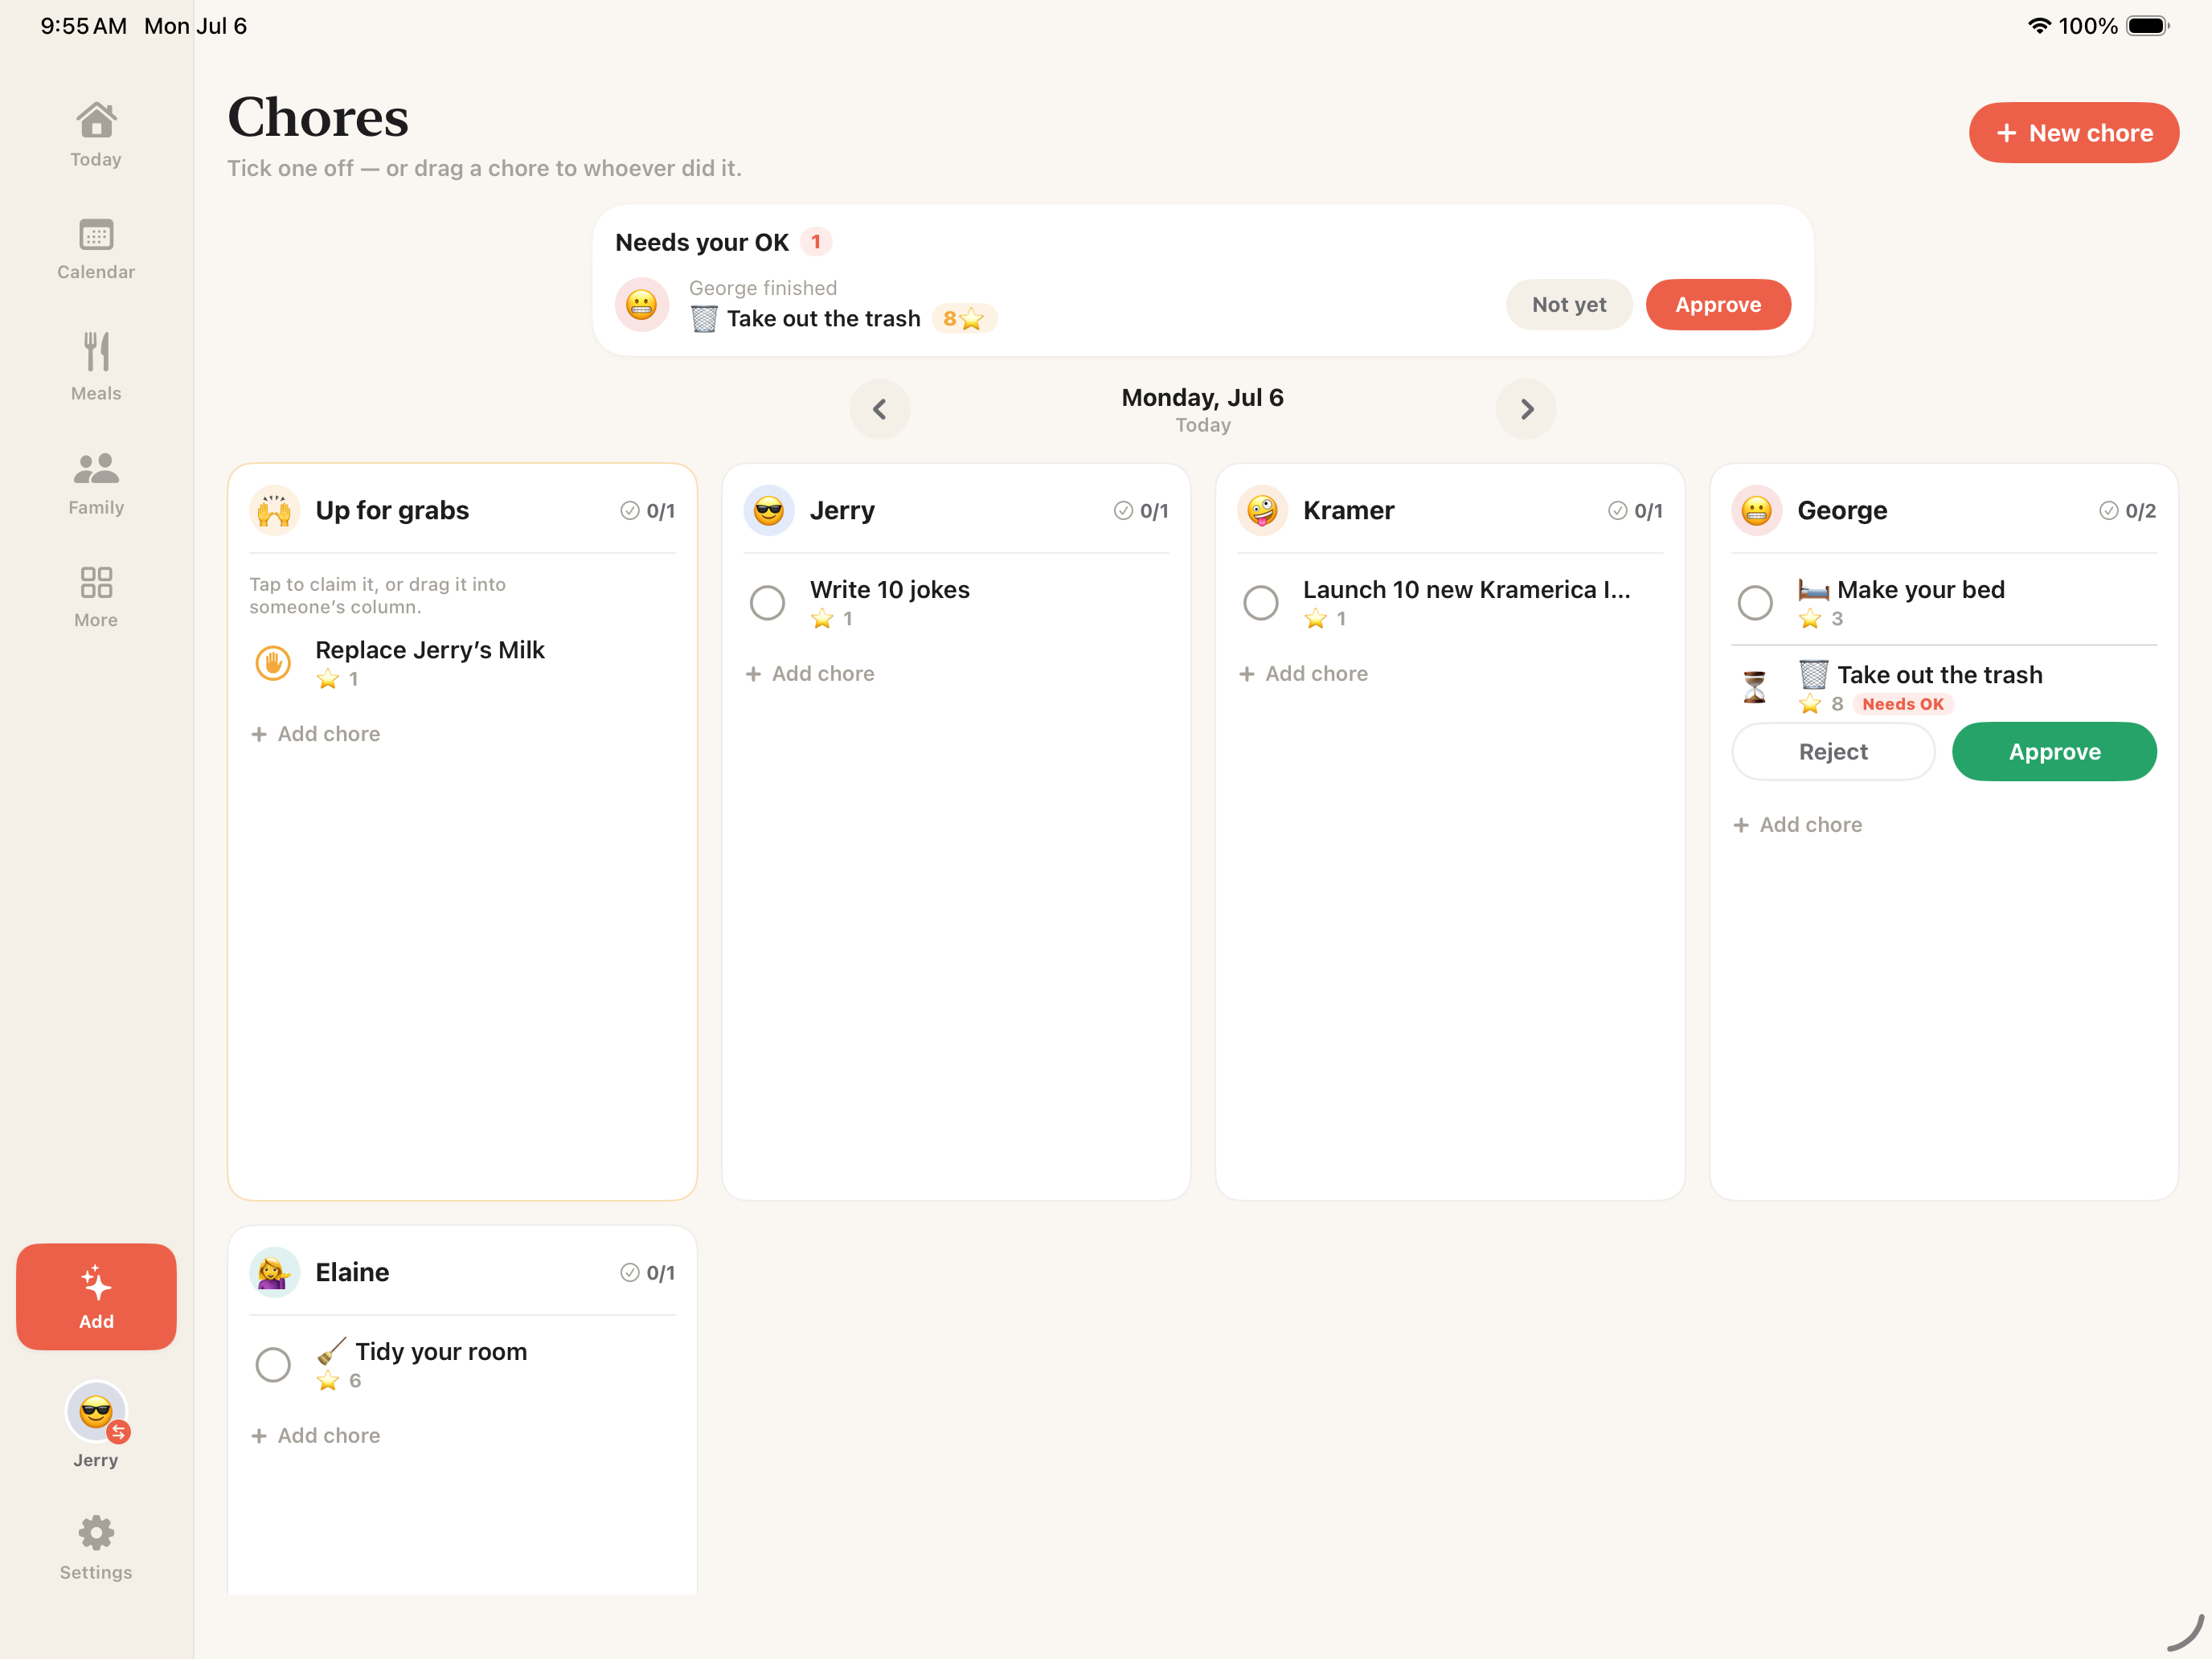Click the trash can icon in approval card
Screen dimensions: 2212x1659
pos(704,319)
